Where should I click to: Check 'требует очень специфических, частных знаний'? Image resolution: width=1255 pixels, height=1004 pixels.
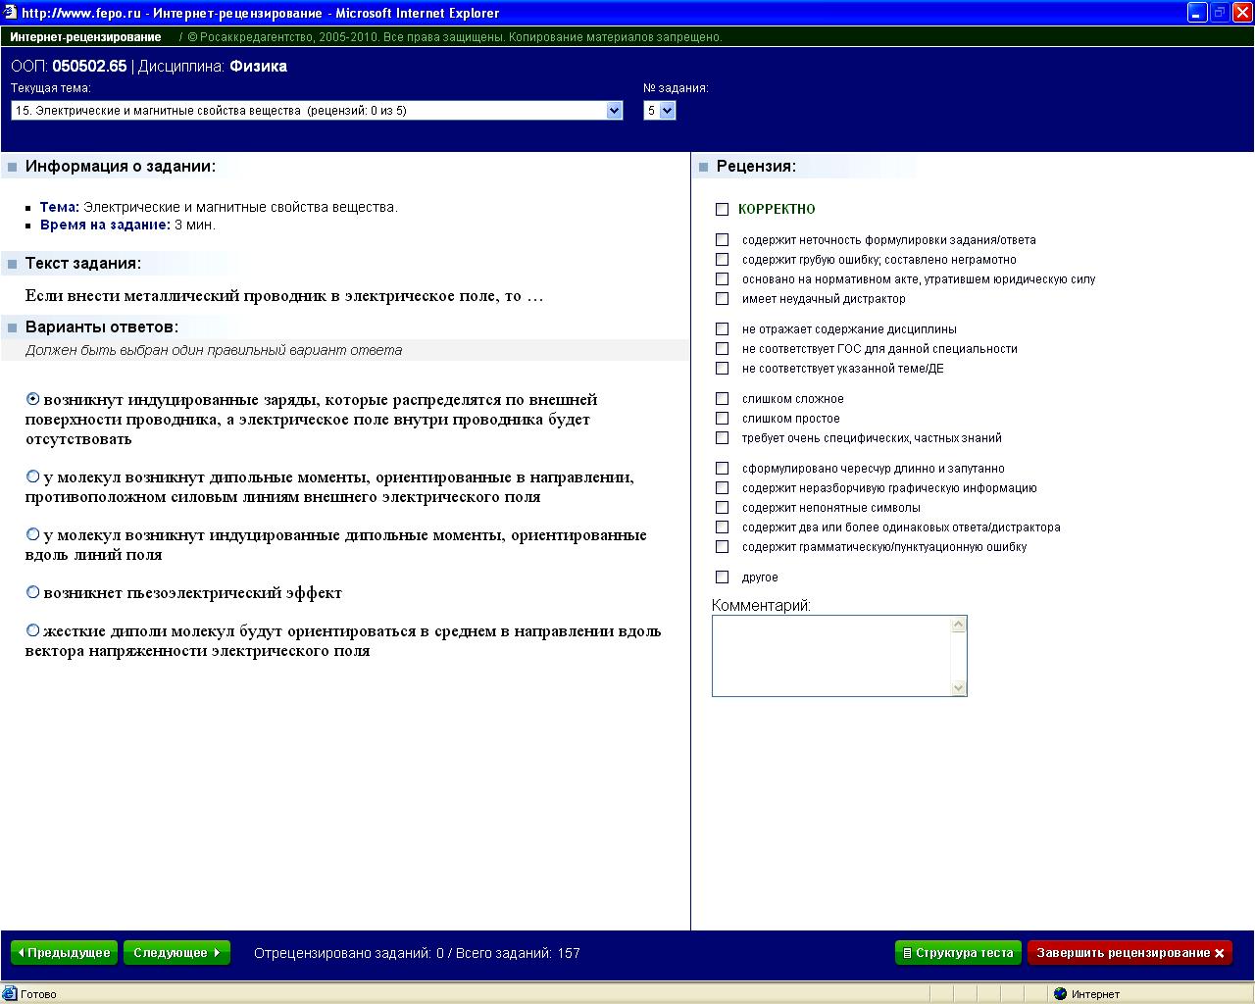pos(723,437)
